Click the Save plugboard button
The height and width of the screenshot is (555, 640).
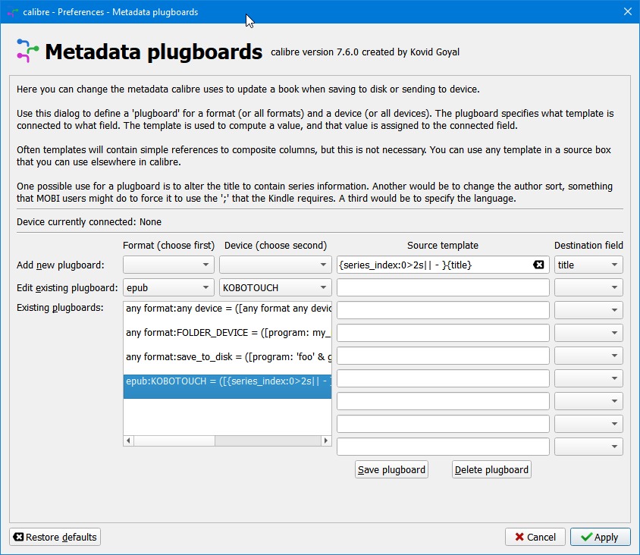(391, 469)
